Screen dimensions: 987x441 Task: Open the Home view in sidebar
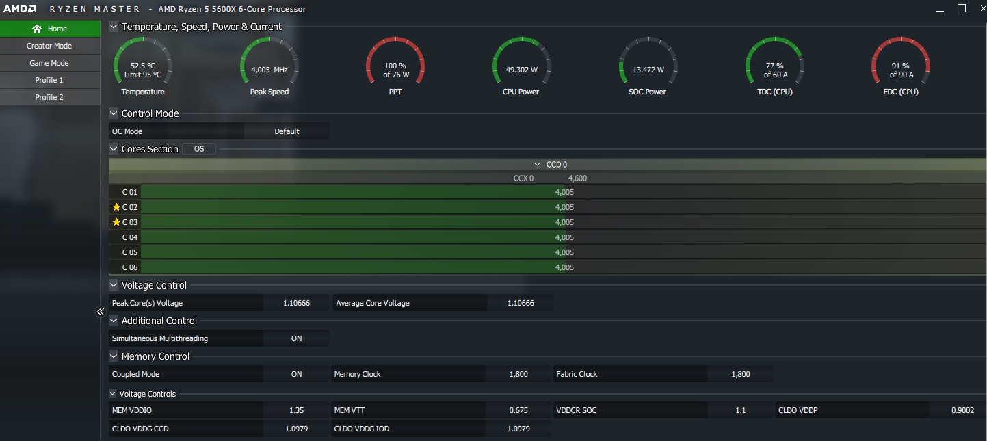pyautogui.click(x=50, y=29)
